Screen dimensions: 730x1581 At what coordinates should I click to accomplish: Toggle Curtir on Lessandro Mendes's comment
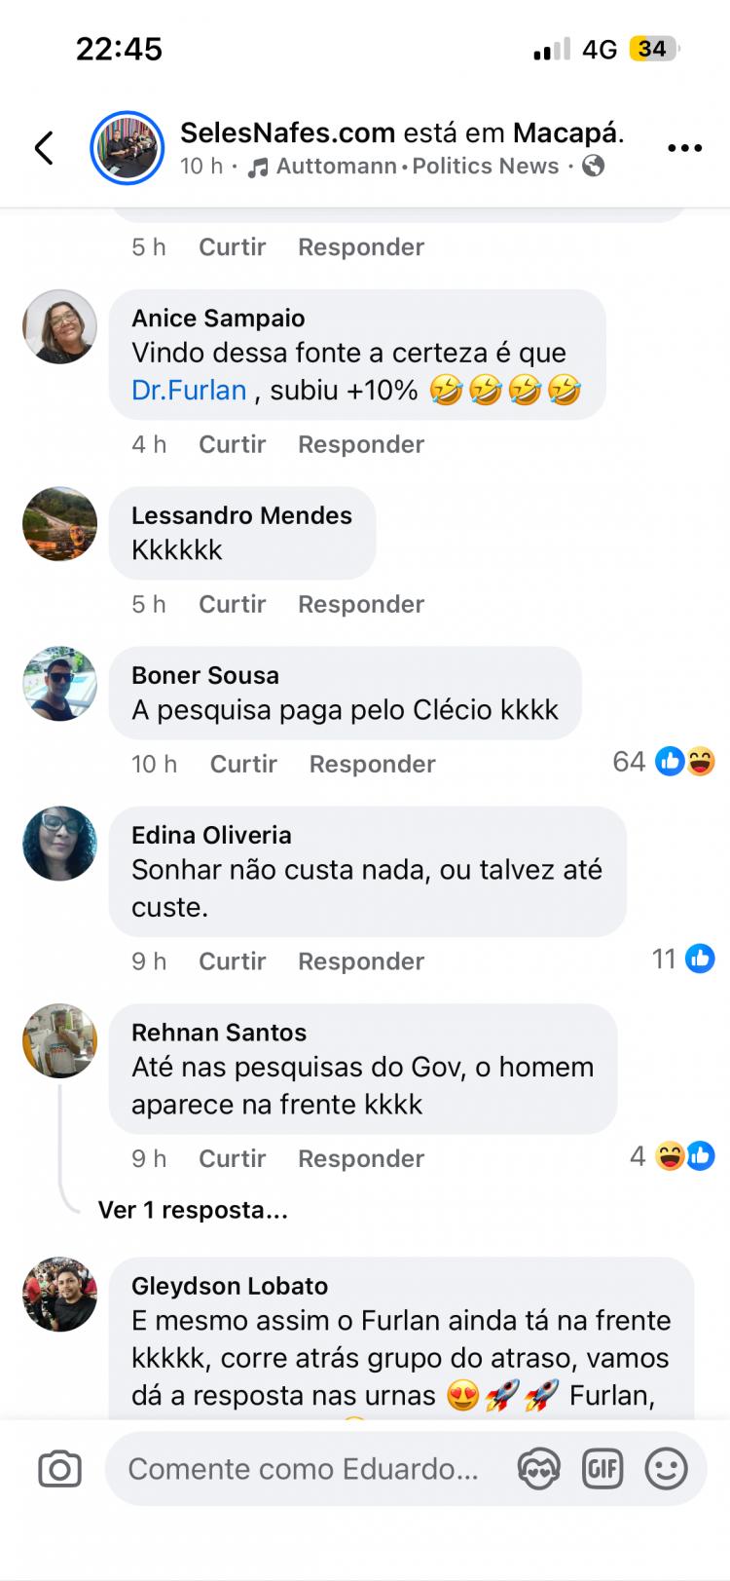coord(232,604)
